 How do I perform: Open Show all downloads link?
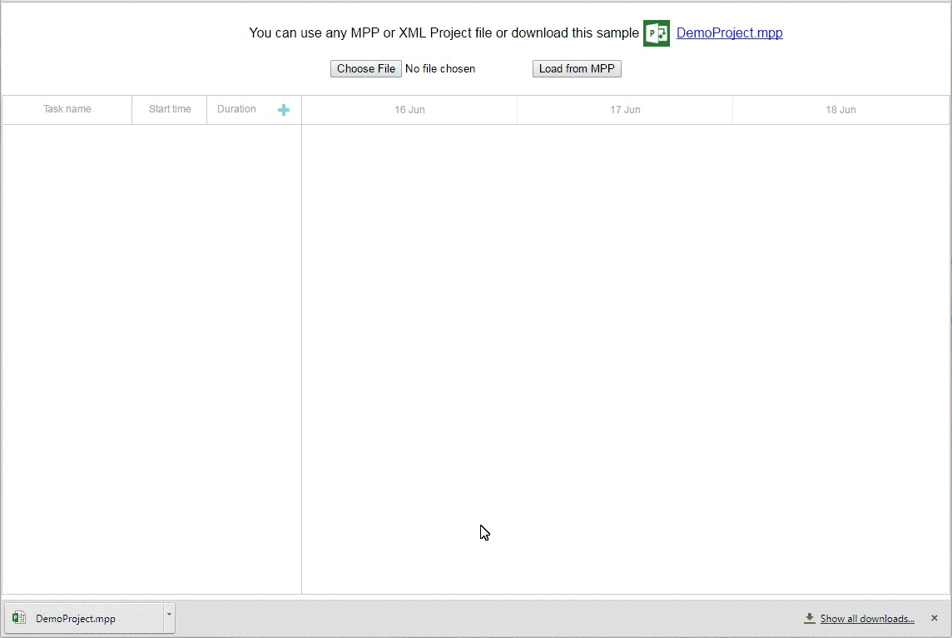[867, 619]
